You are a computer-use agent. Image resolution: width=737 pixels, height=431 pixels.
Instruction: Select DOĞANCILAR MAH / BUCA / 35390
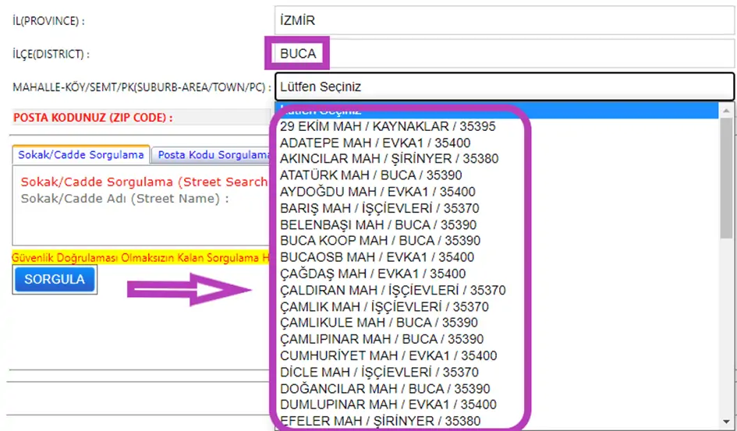point(384,388)
